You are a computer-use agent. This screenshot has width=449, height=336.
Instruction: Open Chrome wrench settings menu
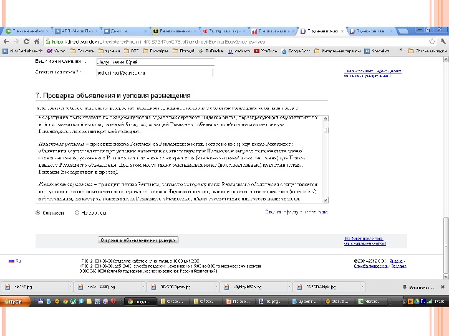(443, 42)
